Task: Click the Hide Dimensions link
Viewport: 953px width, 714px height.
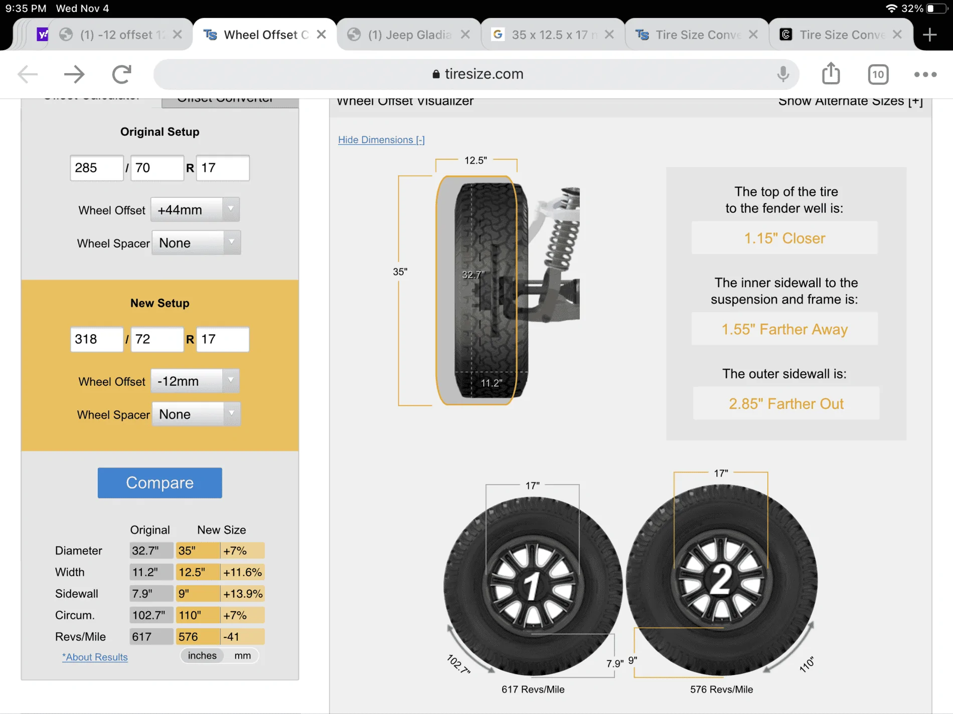Action: click(381, 140)
